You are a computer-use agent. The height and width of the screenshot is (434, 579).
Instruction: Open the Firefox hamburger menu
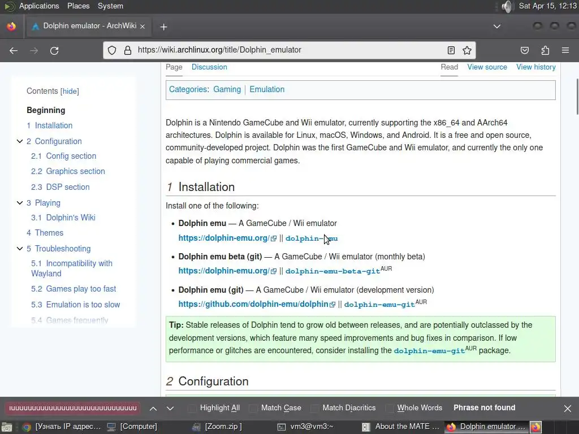pos(565,50)
